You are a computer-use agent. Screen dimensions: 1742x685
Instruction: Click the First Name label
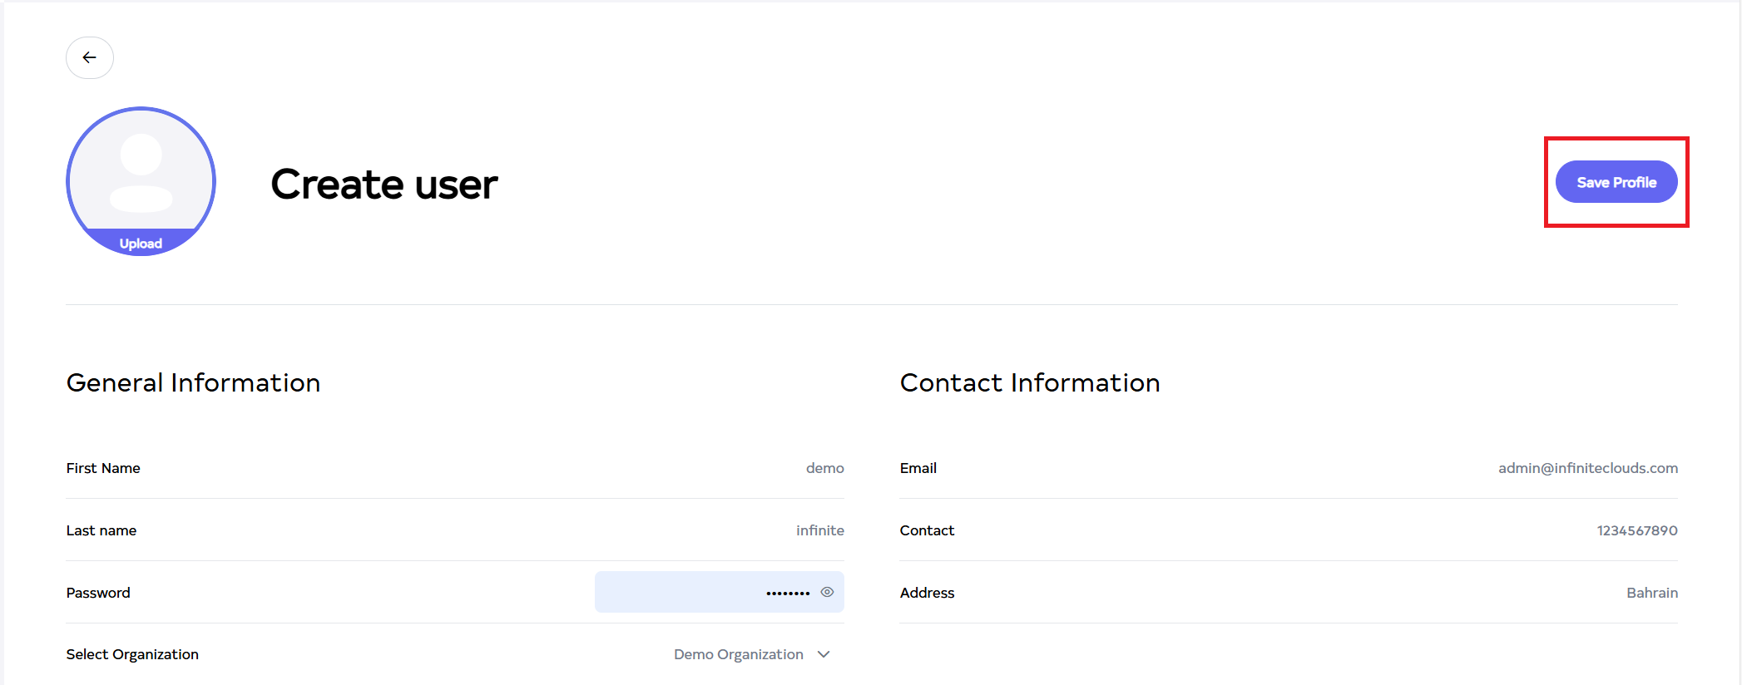[x=103, y=468]
